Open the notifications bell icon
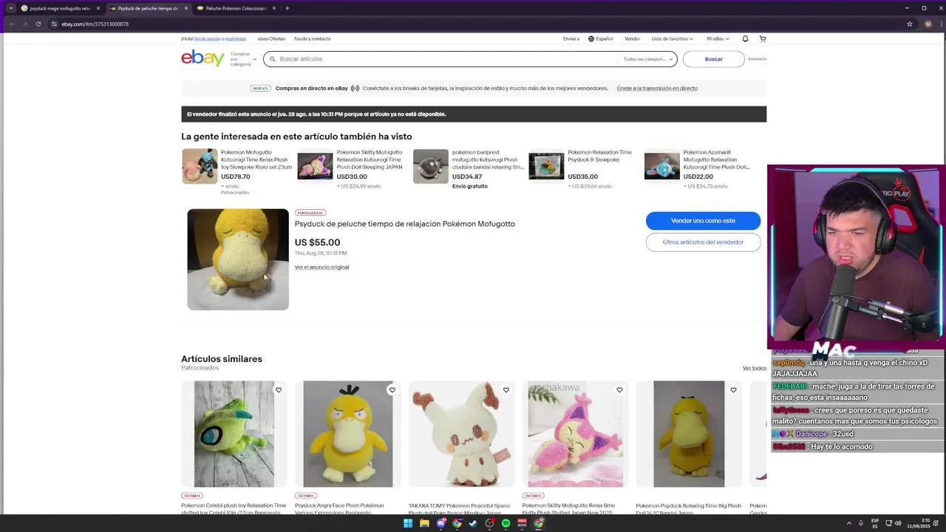The image size is (946, 532). (745, 38)
